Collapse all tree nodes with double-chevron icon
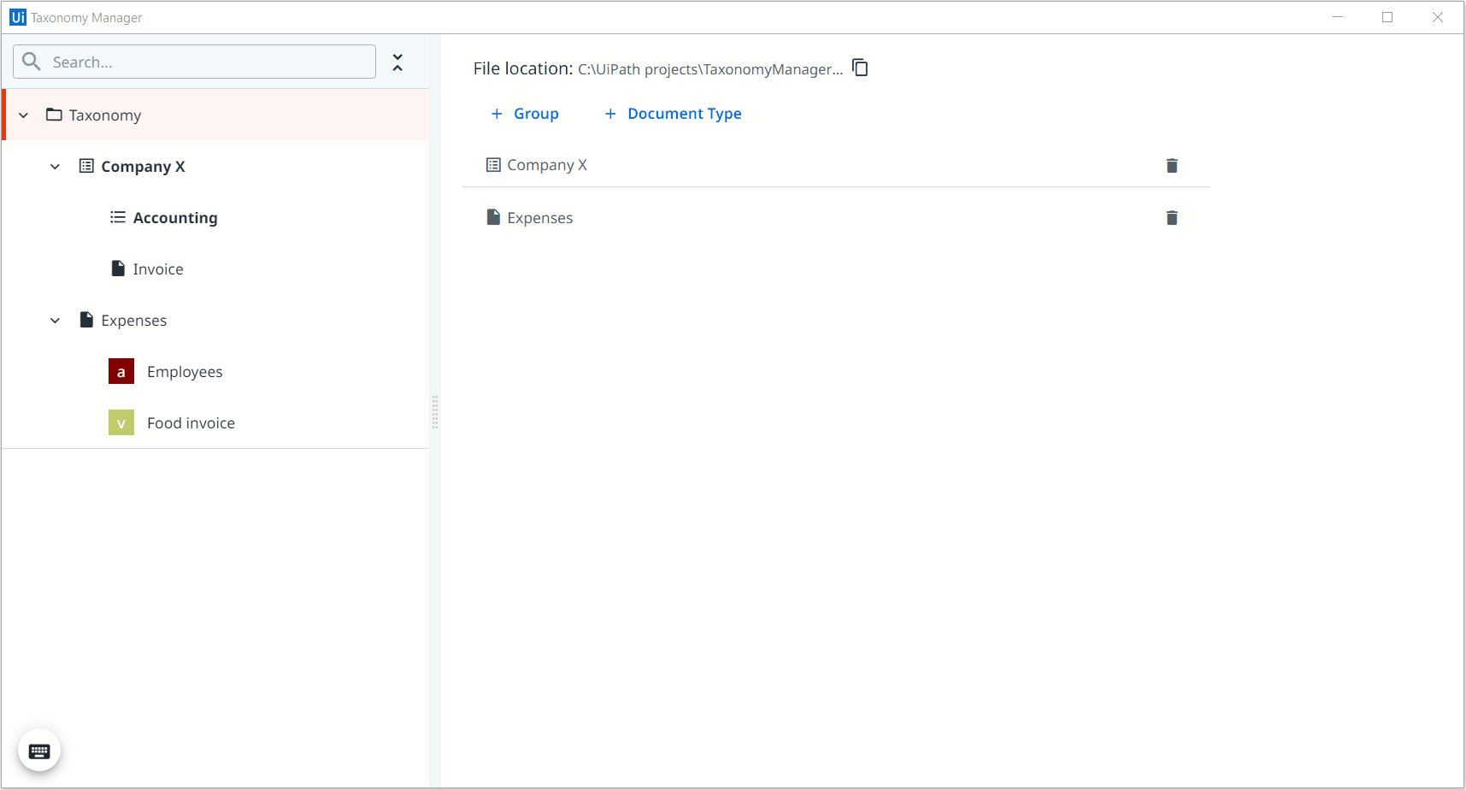This screenshot has height=790, width=1466. [397, 62]
